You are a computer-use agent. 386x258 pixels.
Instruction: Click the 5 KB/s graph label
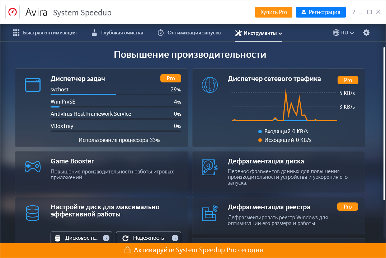pos(347,93)
